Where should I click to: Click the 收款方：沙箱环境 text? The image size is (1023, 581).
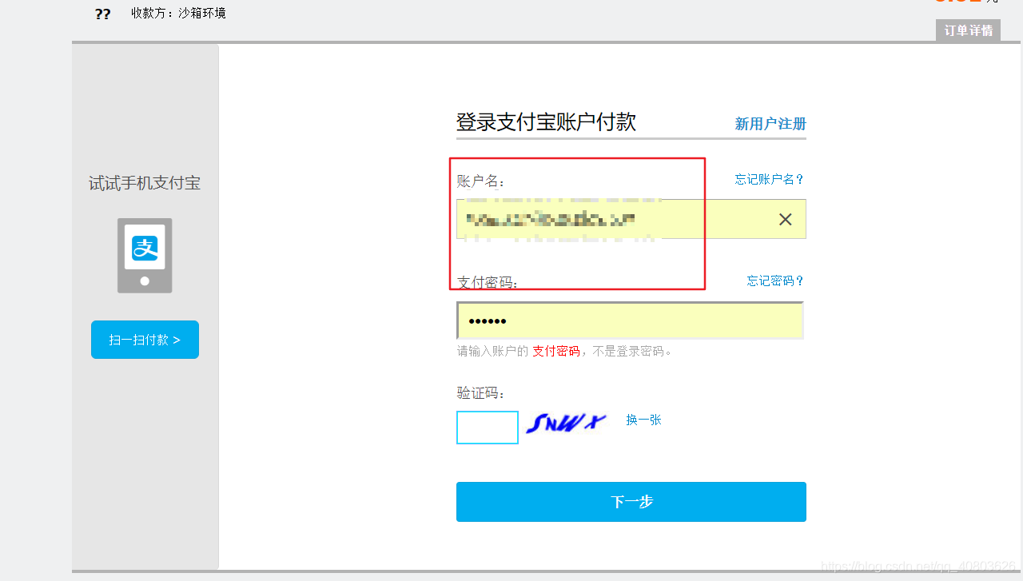pyautogui.click(x=179, y=13)
